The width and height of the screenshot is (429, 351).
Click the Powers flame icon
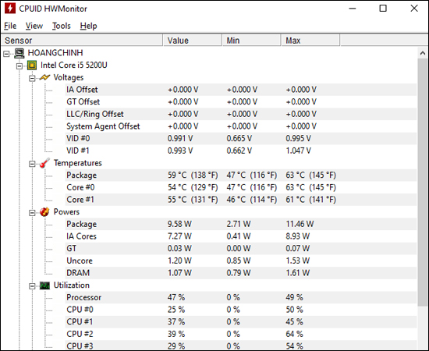pos(44,211)
